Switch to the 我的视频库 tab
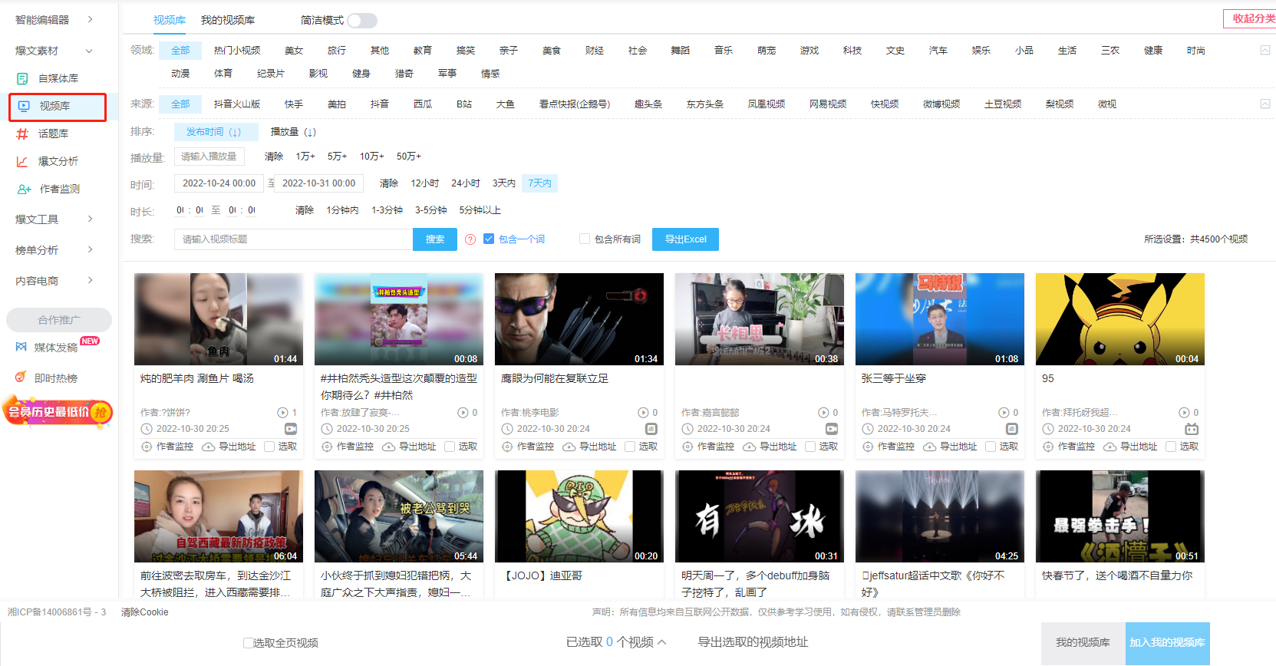This screenshot has width=1276, height=666. point(228,20)
